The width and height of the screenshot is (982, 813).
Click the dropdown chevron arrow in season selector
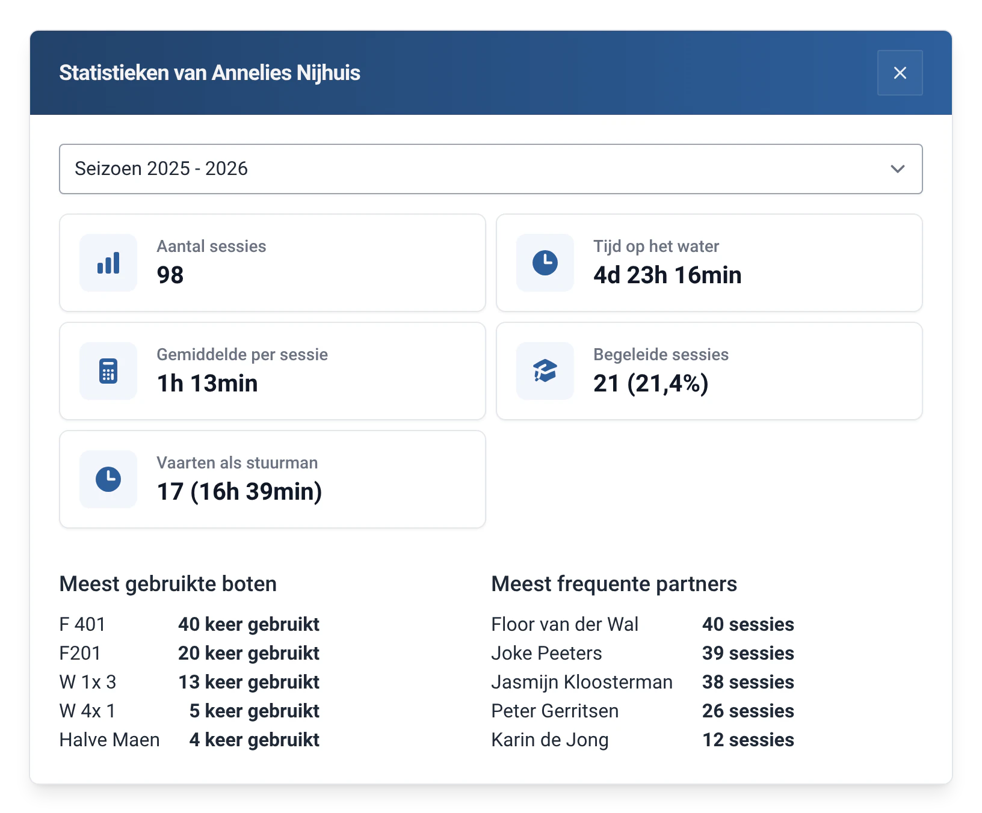click(x=897, y=169)
